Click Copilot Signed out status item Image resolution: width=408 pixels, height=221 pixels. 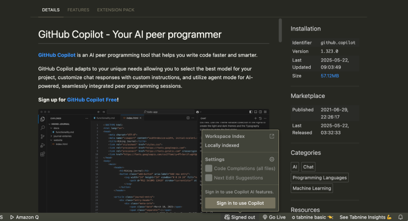pyautogui.click(x=240, y=217)
